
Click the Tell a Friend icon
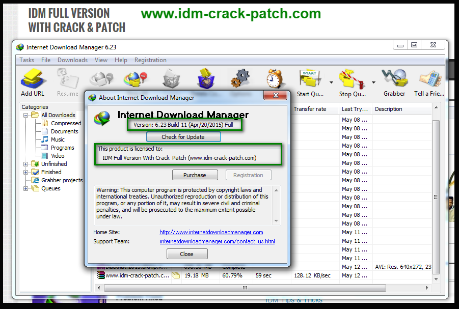tap(430, 78)
